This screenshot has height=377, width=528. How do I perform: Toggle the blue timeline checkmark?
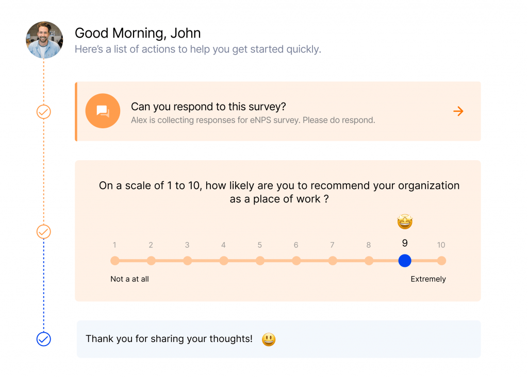click(x=43, y=339)
